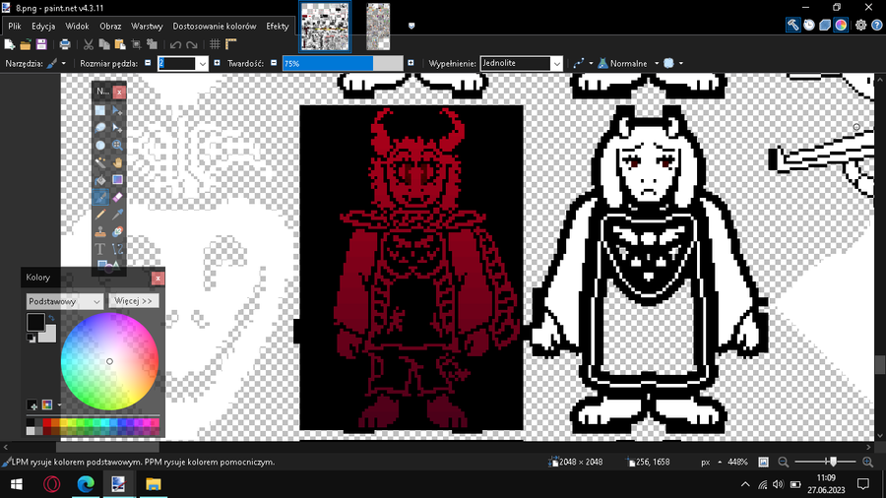
Task: Toggle the pixel grid display
Action: [215, 44]
